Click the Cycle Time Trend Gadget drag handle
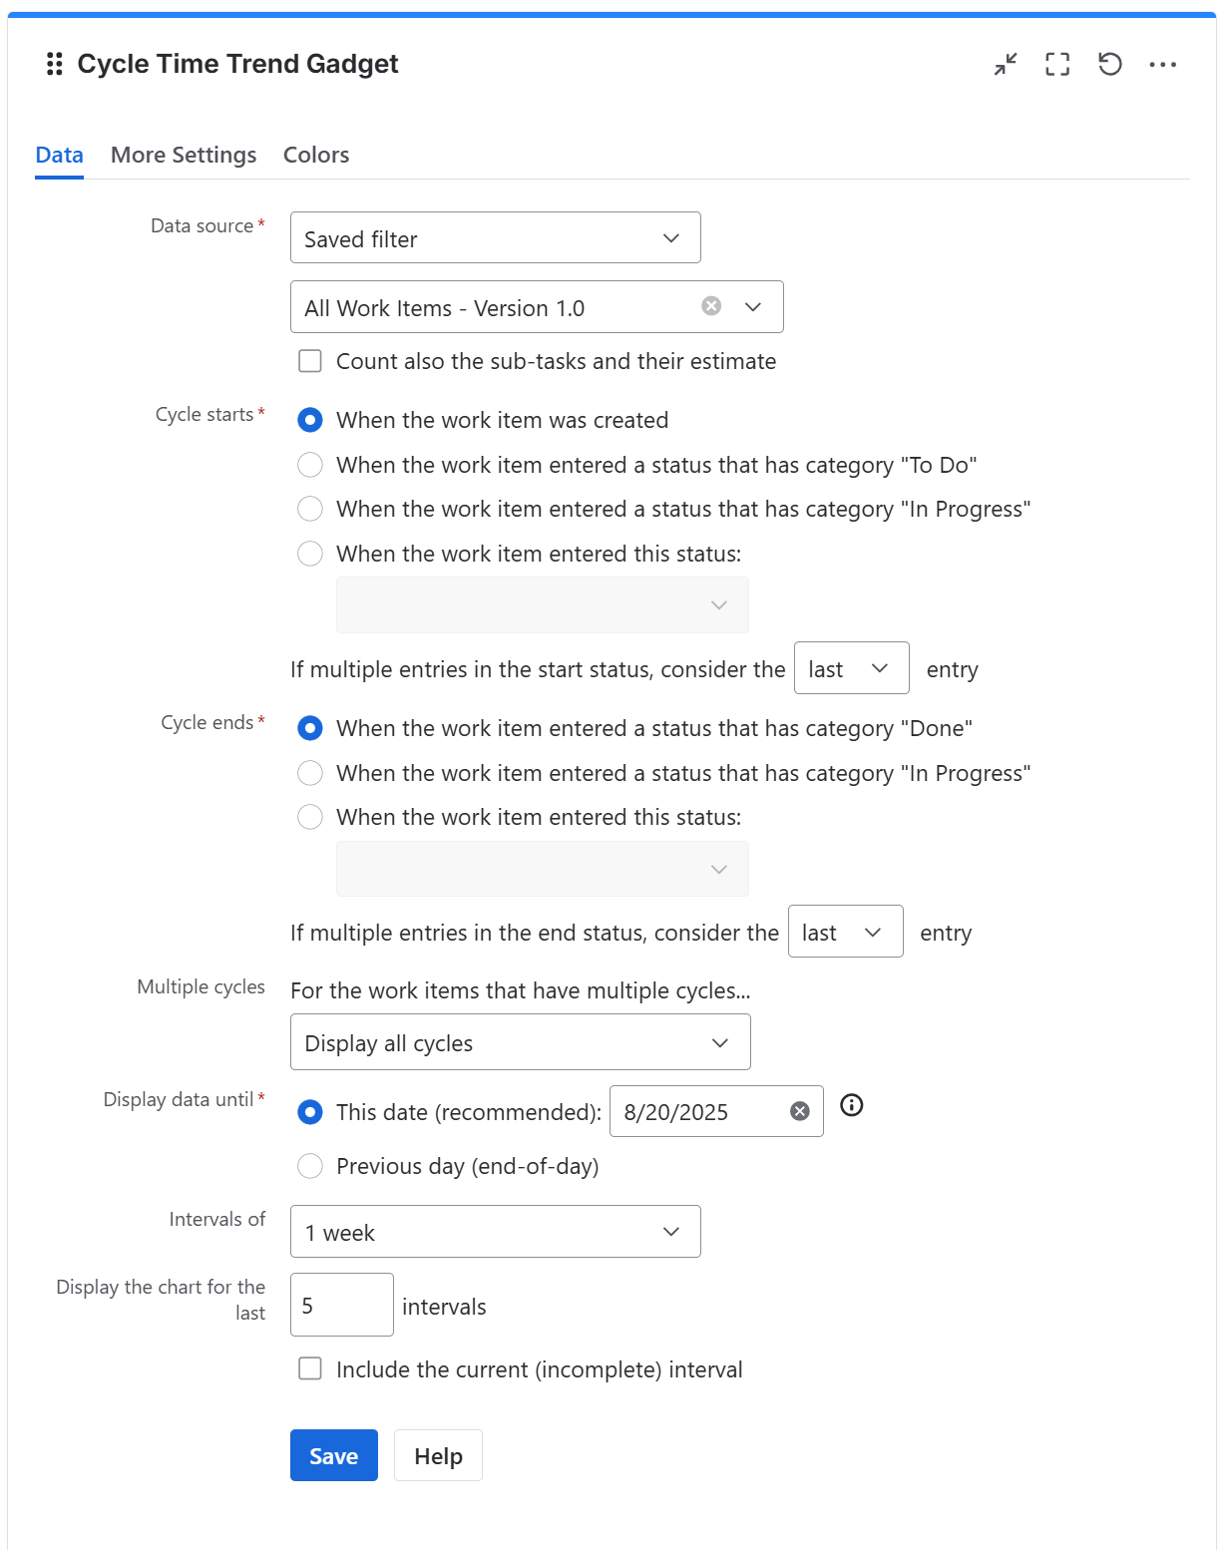 [54, 64]
